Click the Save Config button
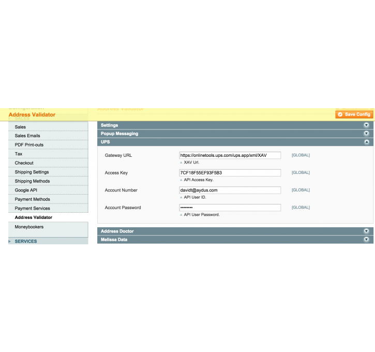This screenshot has width=375, height=352. pos(354,114)
